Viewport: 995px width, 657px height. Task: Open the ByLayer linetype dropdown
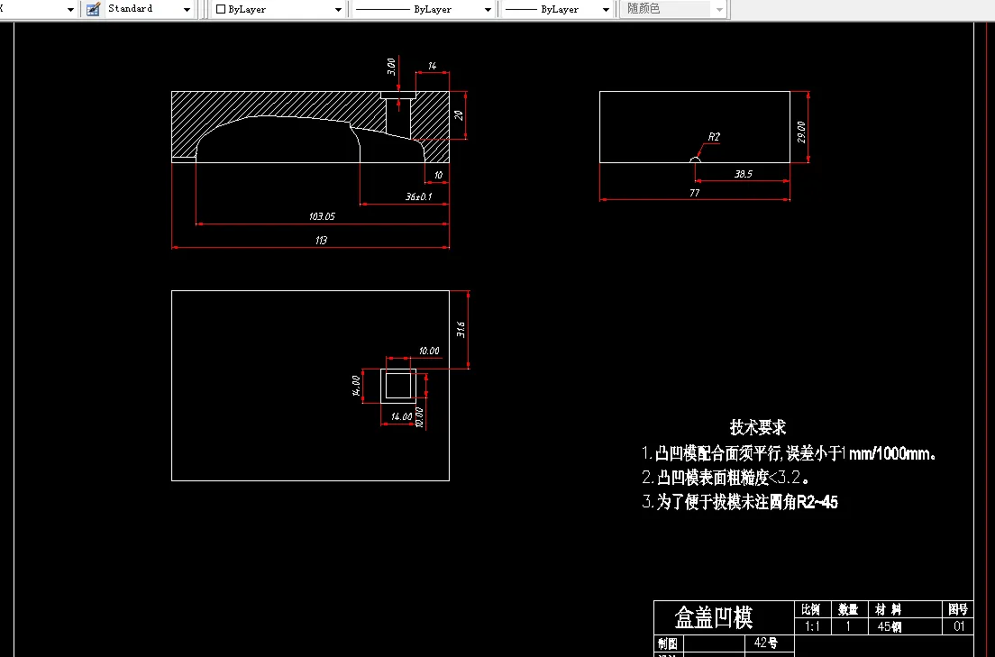coord(489,9)
